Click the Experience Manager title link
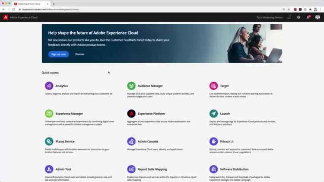The image size is (324, 182). (x=69, y=114)
